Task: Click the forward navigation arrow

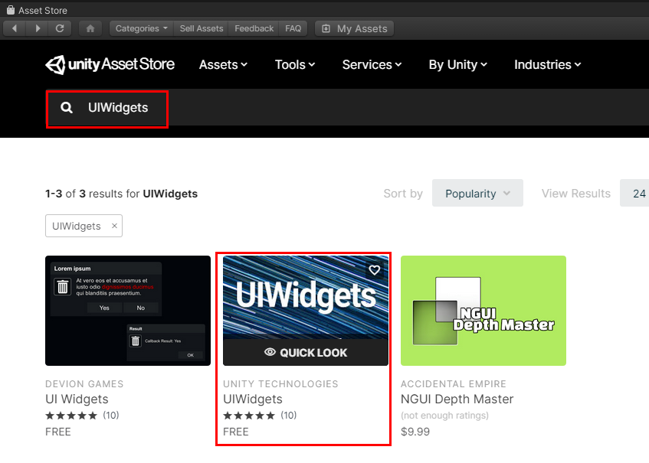Action: coord(36,28)
